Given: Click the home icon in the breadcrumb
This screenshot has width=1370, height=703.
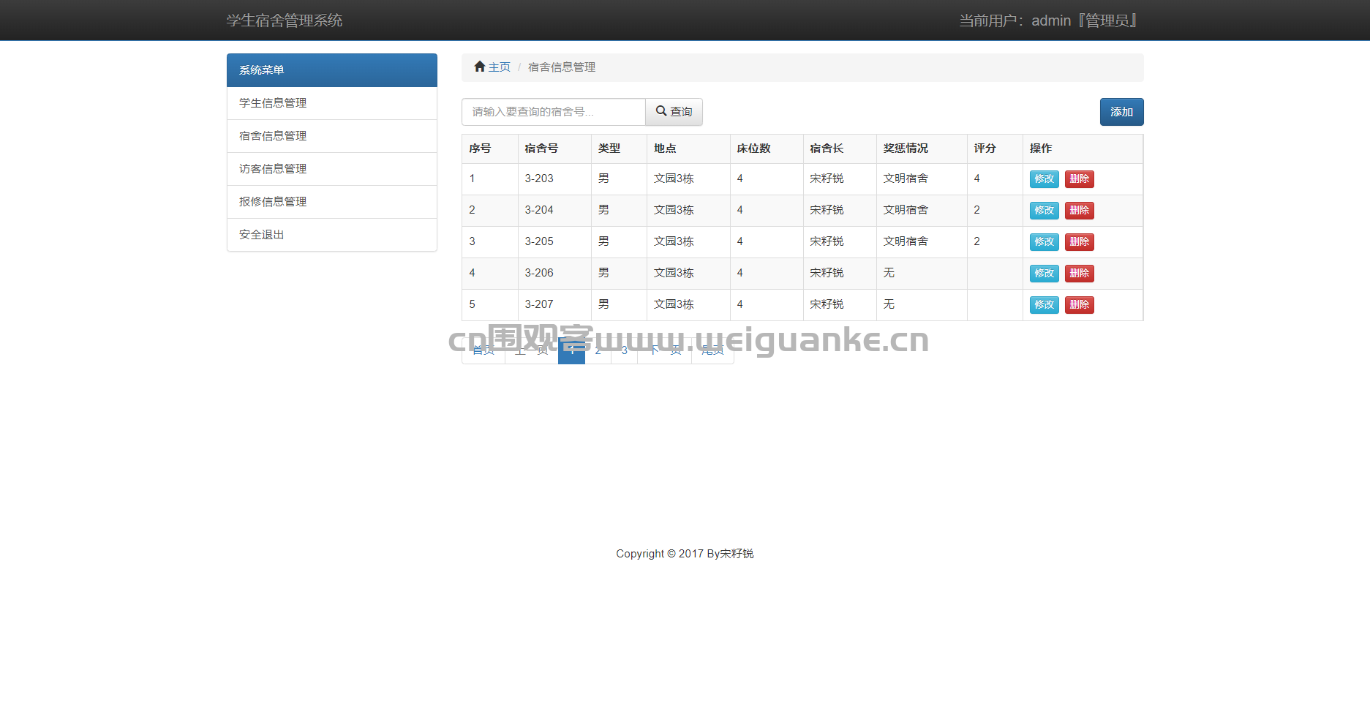Looking at the screenshot, I should [480, 67].
